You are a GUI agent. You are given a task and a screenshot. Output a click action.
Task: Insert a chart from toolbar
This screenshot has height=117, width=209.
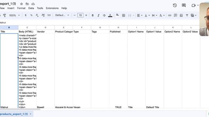pos(181,15)
